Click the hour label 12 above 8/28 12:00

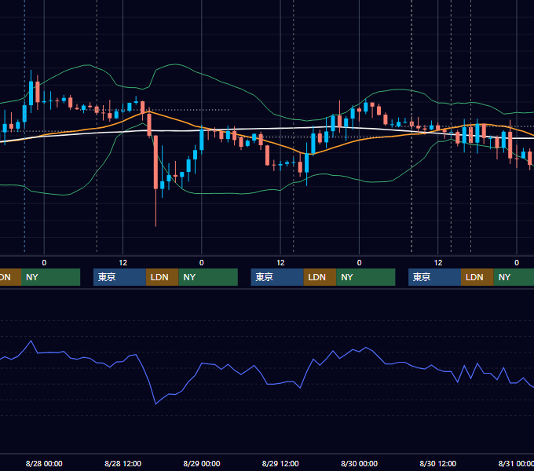[x=123, y=263]
